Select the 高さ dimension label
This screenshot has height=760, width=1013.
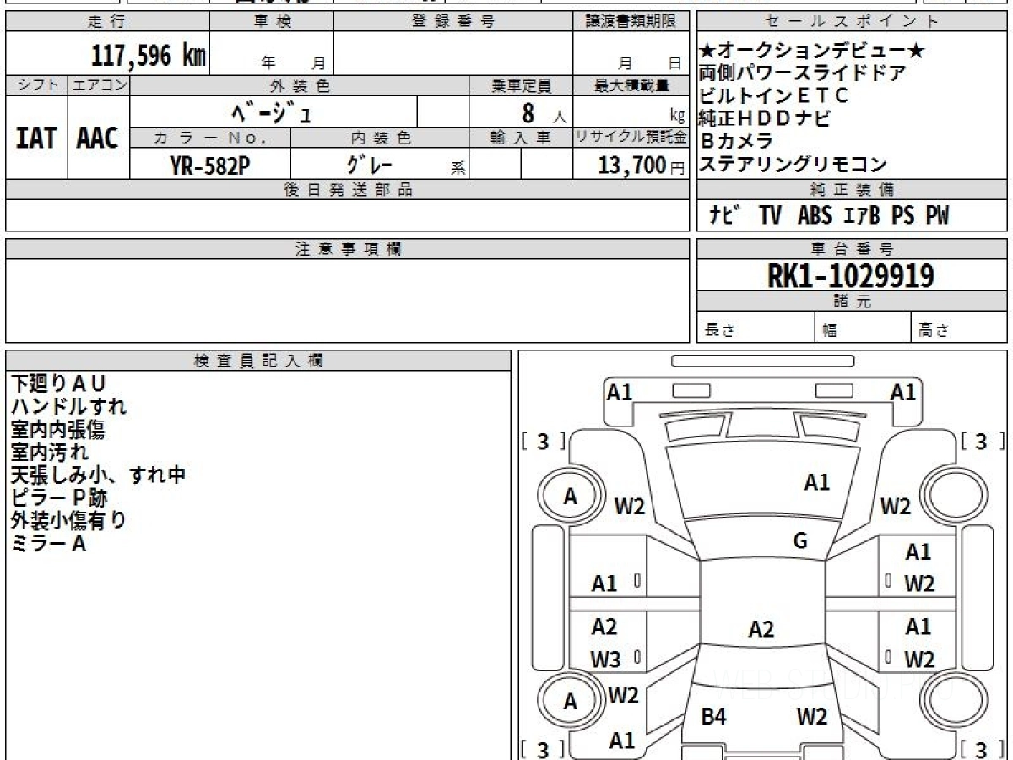[x=934, y=332]
